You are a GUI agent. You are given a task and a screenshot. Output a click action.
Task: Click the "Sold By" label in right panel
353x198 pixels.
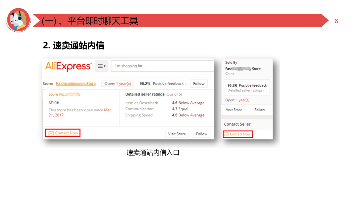pyautogui.click(x=231, y=62)
